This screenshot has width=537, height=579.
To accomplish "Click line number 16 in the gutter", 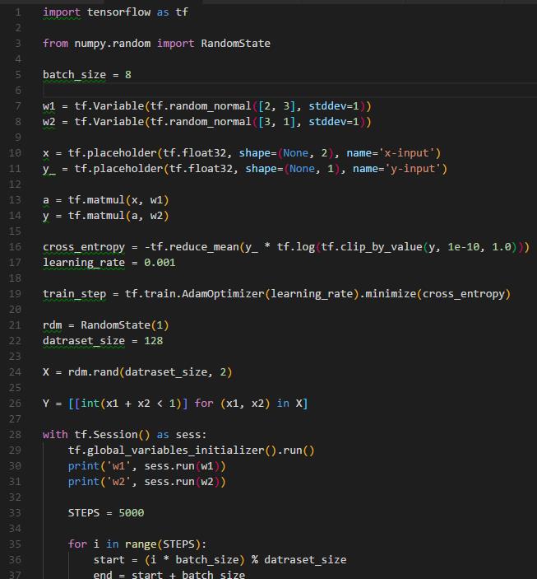I will 15,246.
